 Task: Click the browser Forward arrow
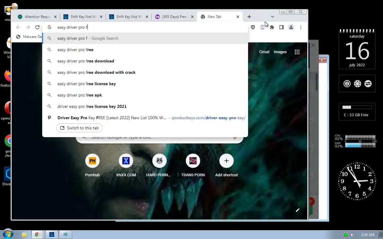(x=28, y=27)
